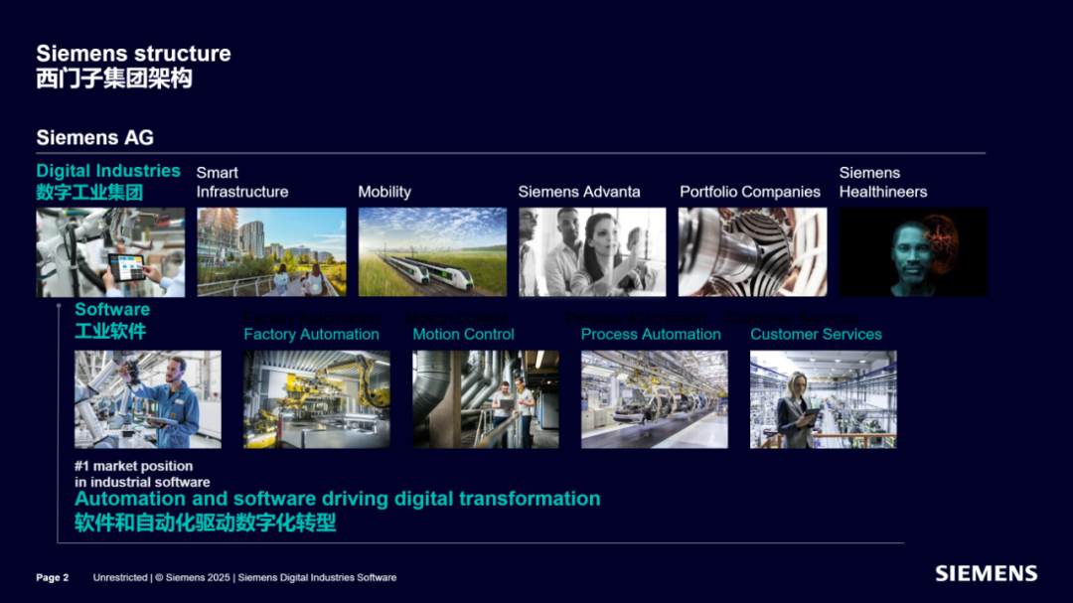Click the 软件和自动化驱动数字化转型 line
The height and width of the screenshot is (603, 1073).
tap(206, 523)
